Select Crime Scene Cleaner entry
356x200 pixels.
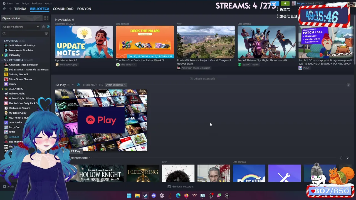(20, 79)
